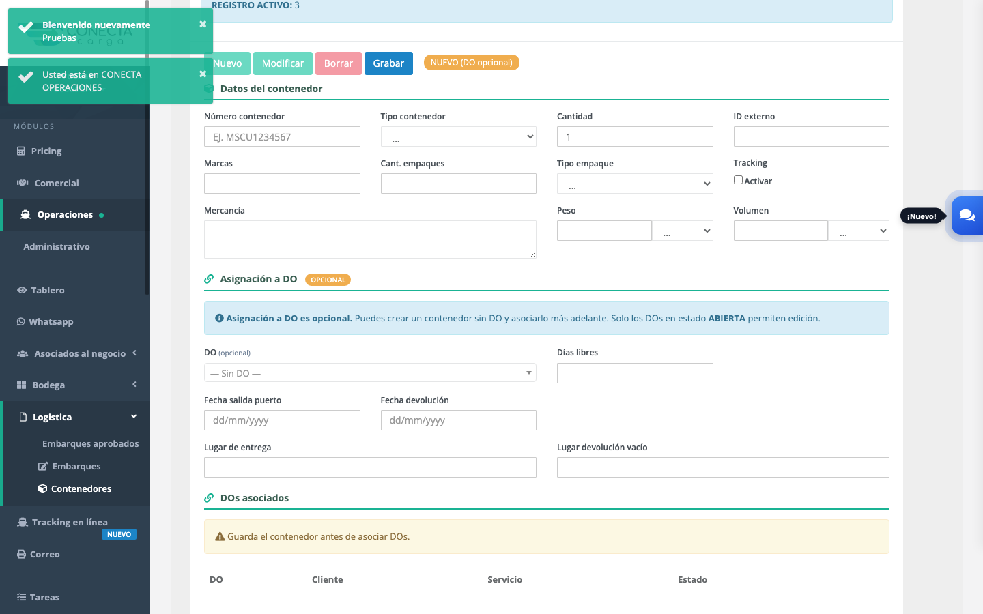Enable the Tracking Activar checkbox
983x614 pixels.
point(738,180)
